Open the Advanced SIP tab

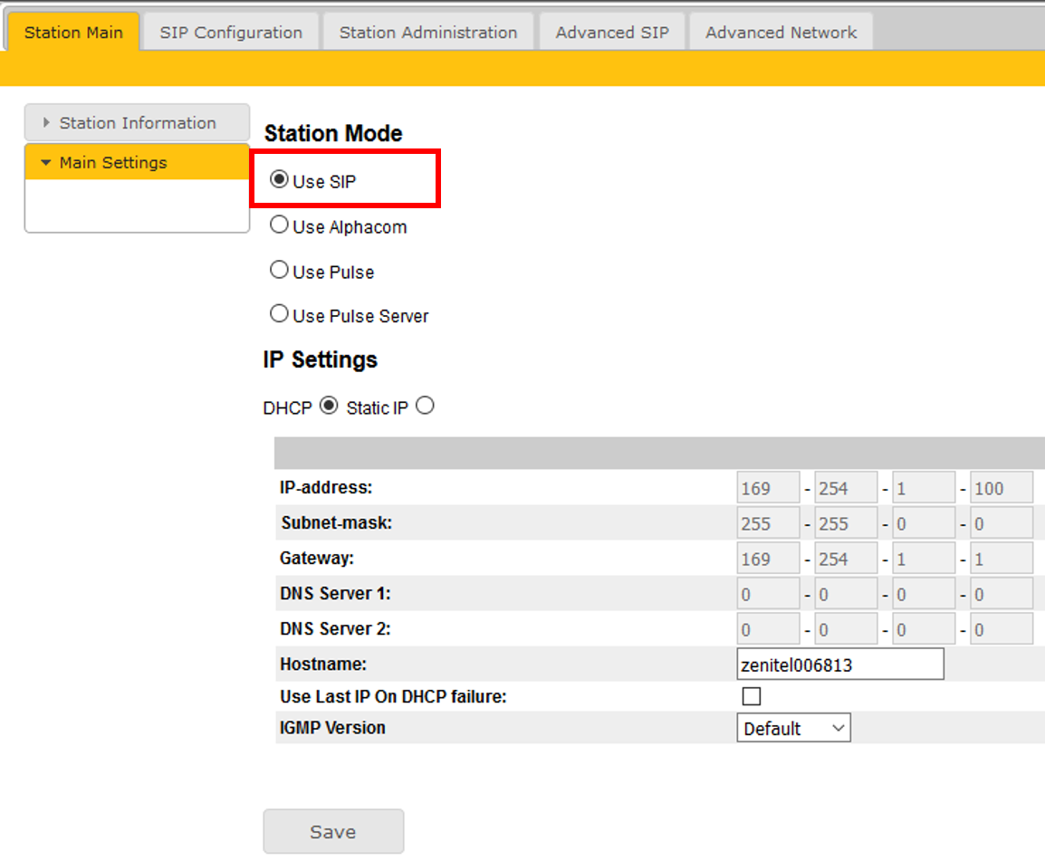[x=612, y=33]
